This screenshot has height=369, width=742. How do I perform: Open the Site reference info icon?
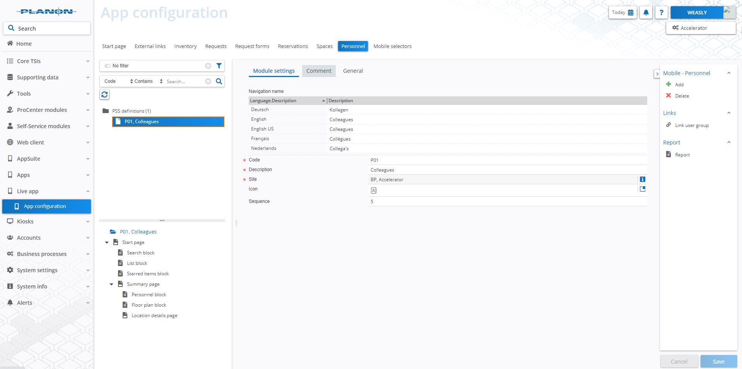(643, 179)
